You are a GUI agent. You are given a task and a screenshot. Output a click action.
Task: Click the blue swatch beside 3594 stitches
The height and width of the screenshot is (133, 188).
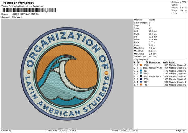tap(141, 71)
